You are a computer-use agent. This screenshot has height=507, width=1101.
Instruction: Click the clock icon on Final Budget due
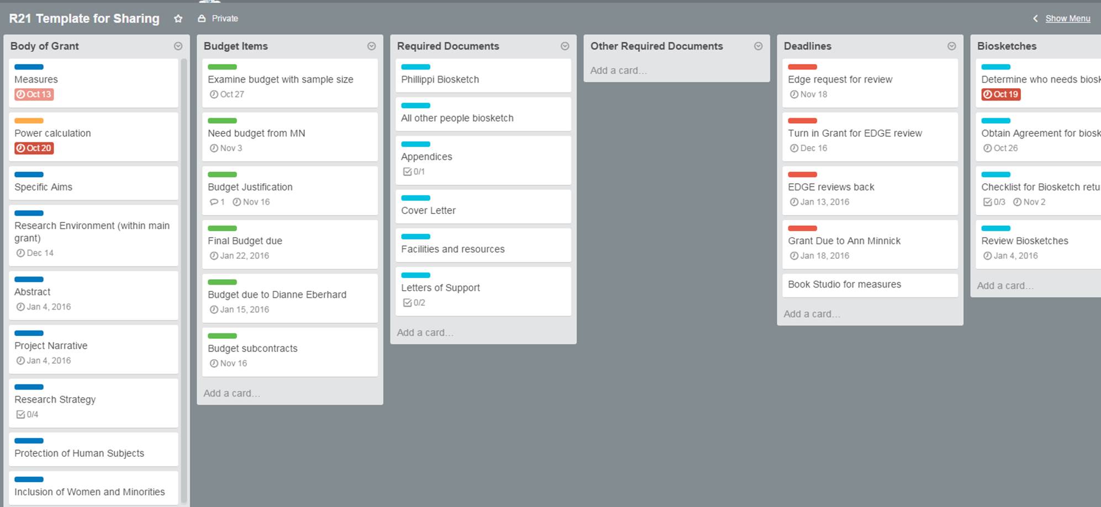click(x=214, y=256)
